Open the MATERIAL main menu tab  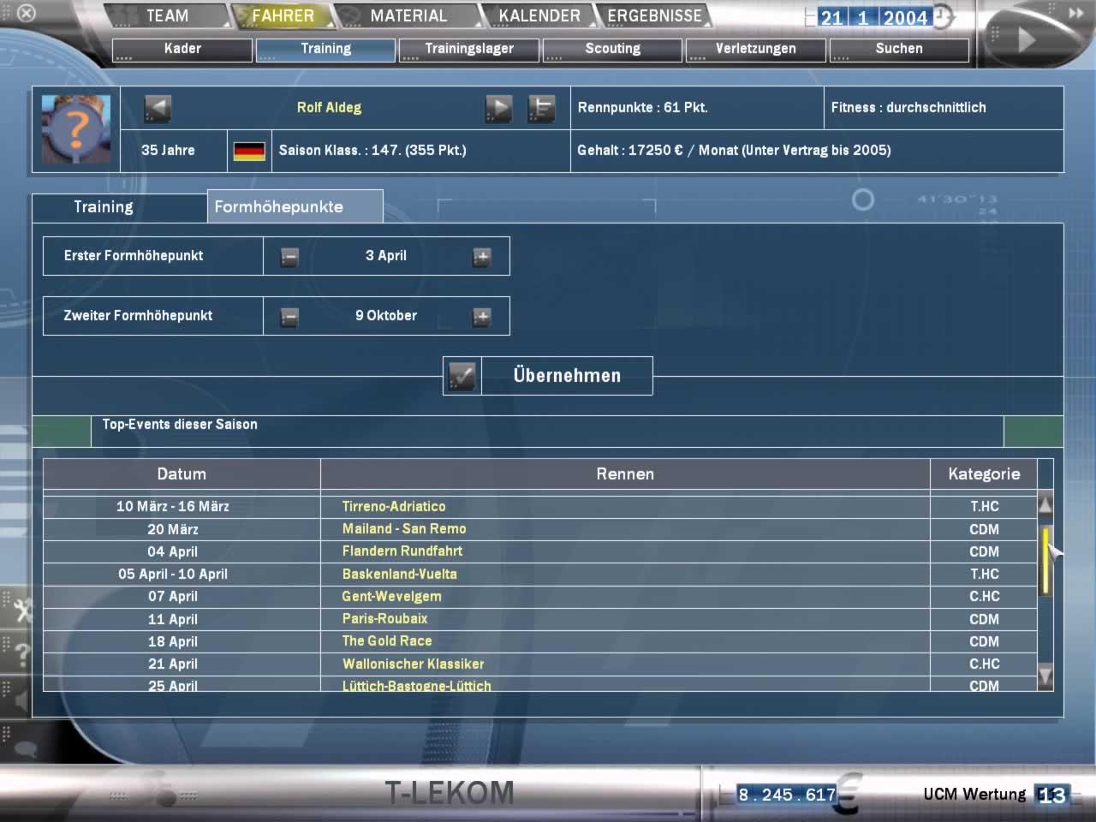(x=408, y=15)
